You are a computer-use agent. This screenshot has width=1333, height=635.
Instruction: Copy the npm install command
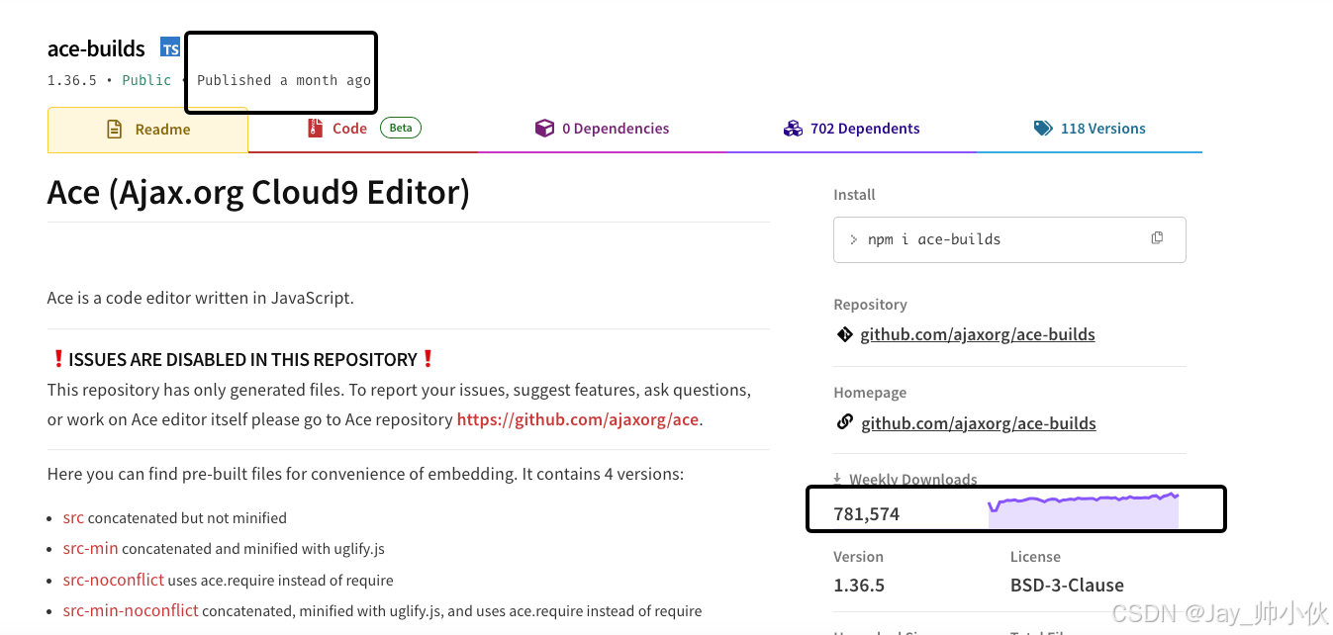pos(1157,238)
